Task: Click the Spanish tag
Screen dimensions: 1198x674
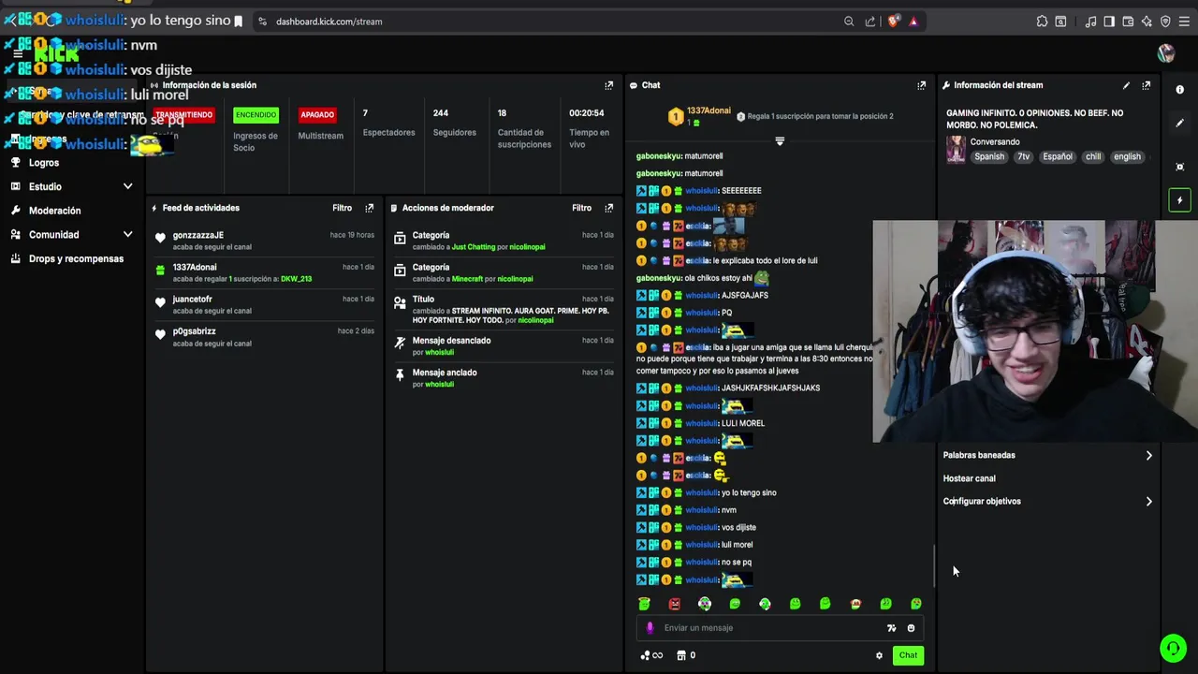Action: (989, 157)
